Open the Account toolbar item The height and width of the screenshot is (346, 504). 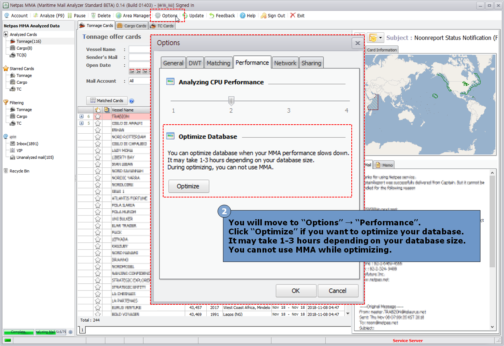16,16
